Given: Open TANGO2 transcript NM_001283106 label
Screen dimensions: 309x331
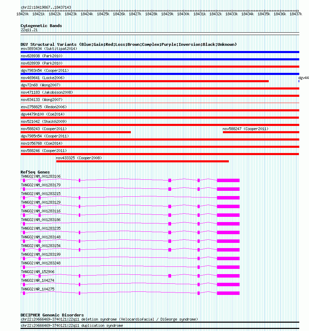Looking at the screenshot, I should click(x=41, y=176).
